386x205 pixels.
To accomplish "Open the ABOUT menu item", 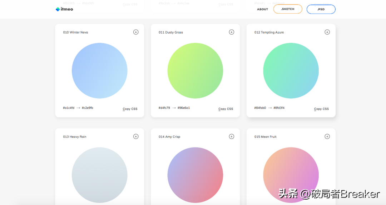I will click(x=262, y=9).
